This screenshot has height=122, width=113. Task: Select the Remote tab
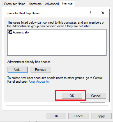tap(67, 3)
